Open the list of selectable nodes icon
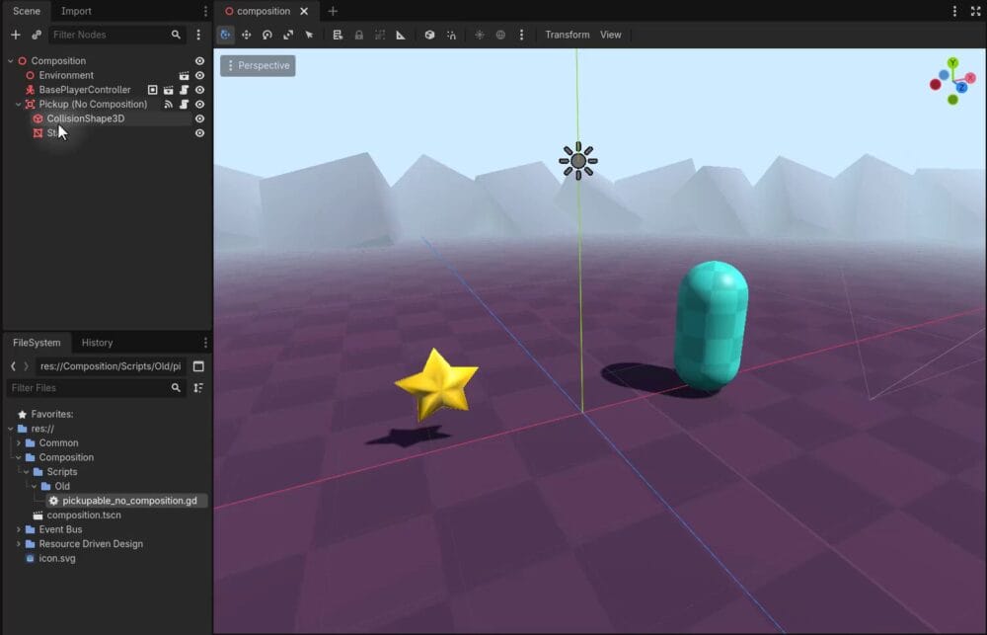The height and width of the screenshot is (635, 987). click(x=338, y=35)
